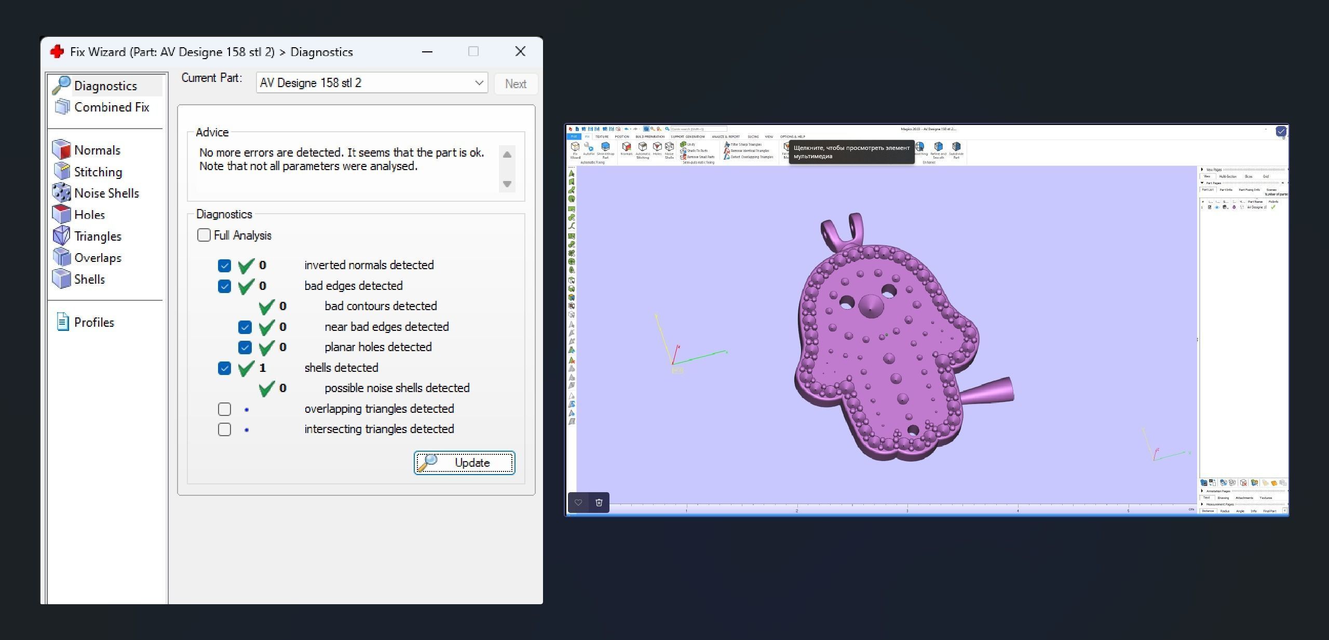
Task: Uncheck near bad edges detected checkbox
Action: click(x=245, y=327)
